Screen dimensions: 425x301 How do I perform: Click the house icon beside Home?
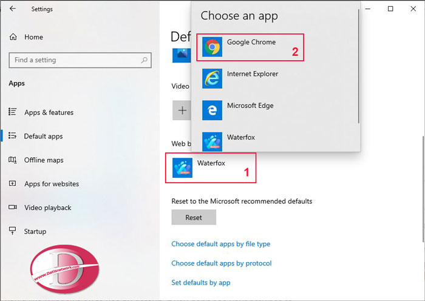point(13,37)
